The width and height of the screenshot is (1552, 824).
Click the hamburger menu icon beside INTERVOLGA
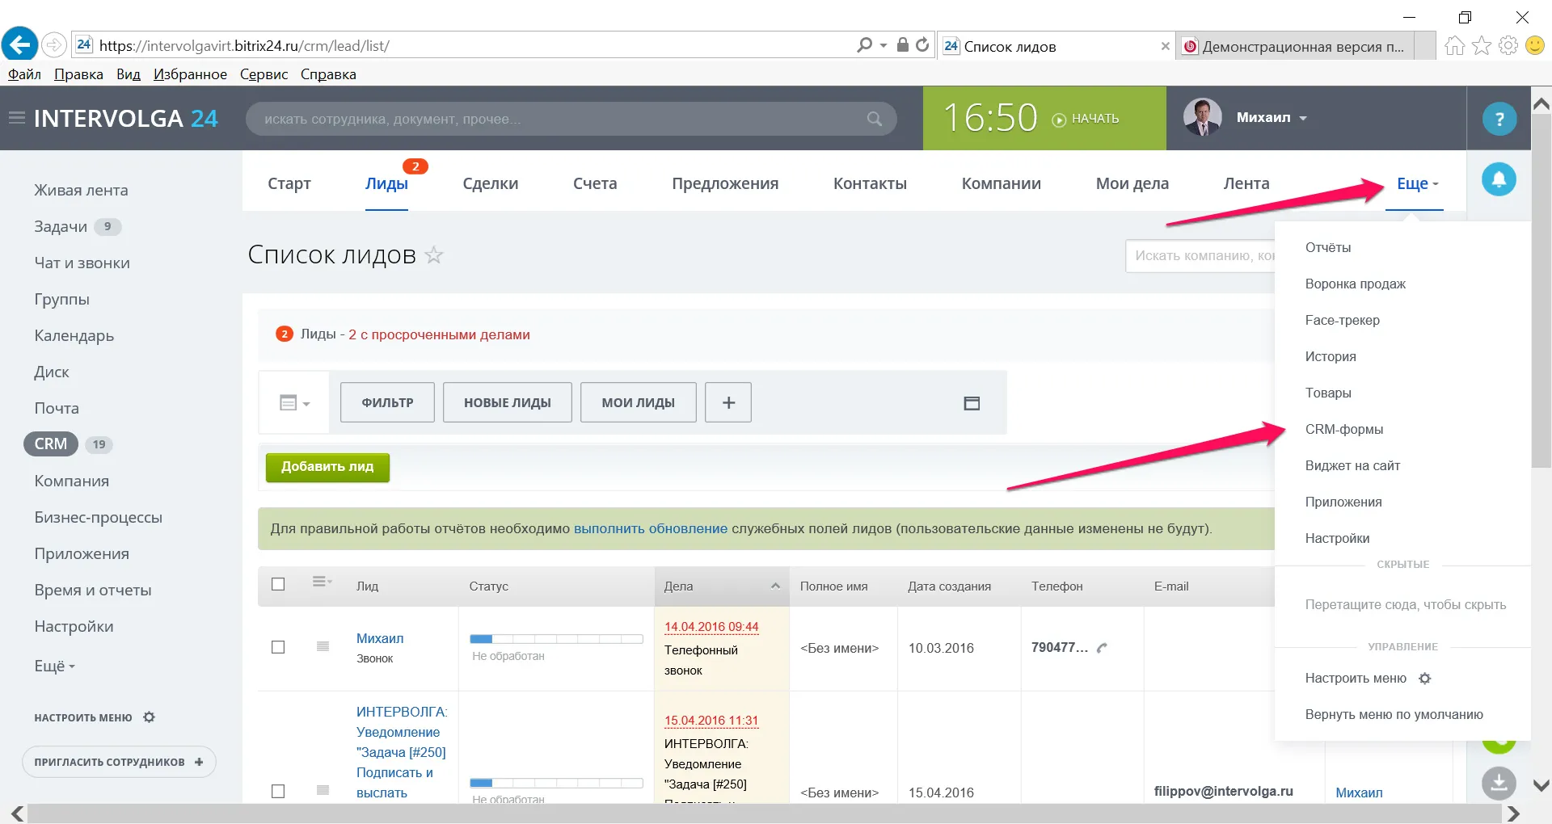point(16,118)
